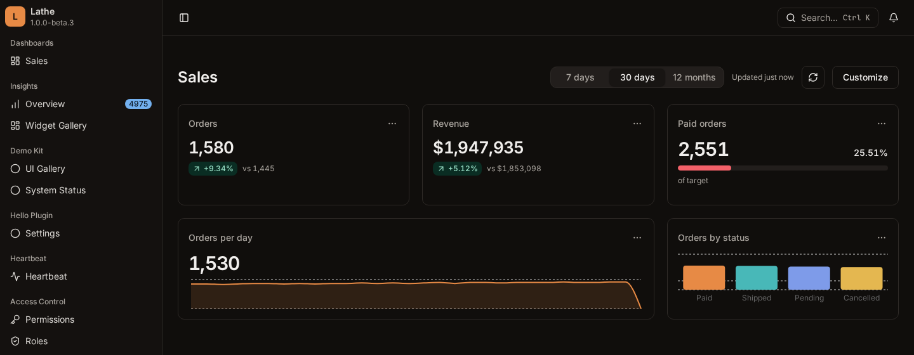The width and height of the screenshot is (914, 355).
Task: Switch range to 12 months
Action: click(694, 77)
